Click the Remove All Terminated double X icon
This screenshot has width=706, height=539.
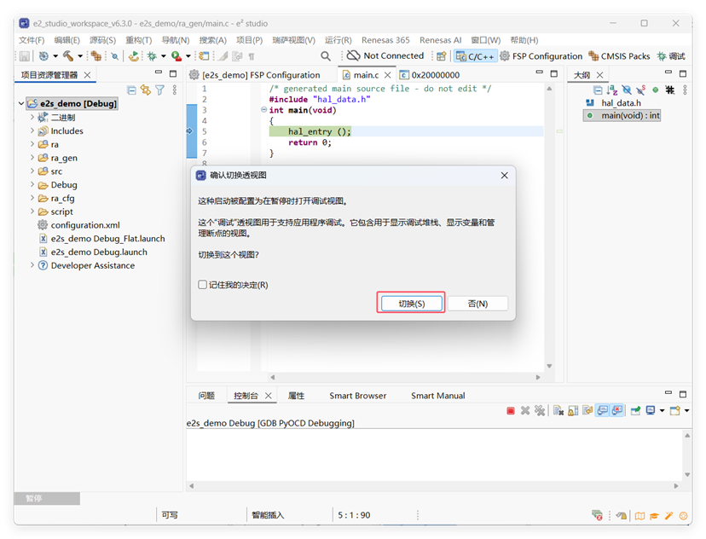coord(540,411)
